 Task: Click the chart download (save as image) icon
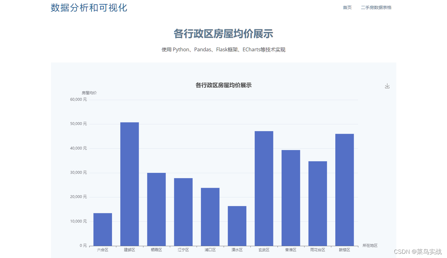click(x=387, y=86)
